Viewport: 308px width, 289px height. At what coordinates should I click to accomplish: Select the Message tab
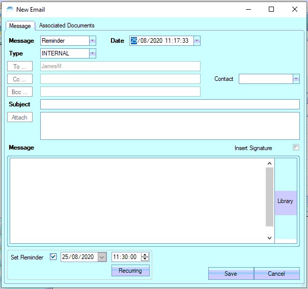[x=20, y=26]
